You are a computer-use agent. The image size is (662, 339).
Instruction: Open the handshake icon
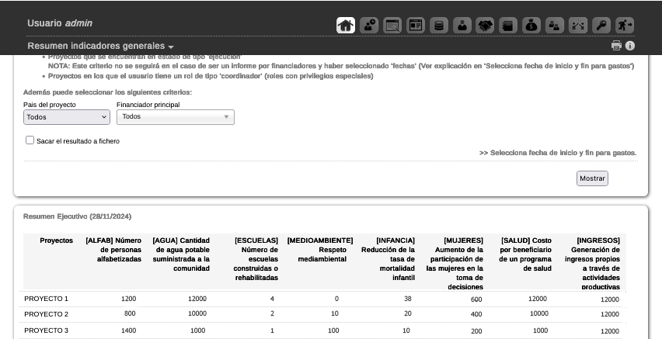[485, 26]
